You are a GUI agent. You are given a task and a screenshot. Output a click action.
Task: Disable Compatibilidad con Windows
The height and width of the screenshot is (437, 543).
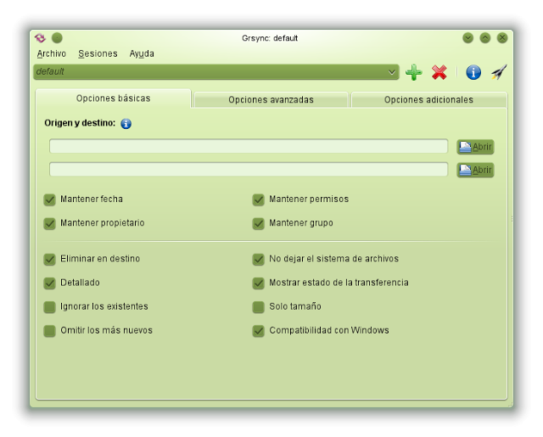coord(258,331)
